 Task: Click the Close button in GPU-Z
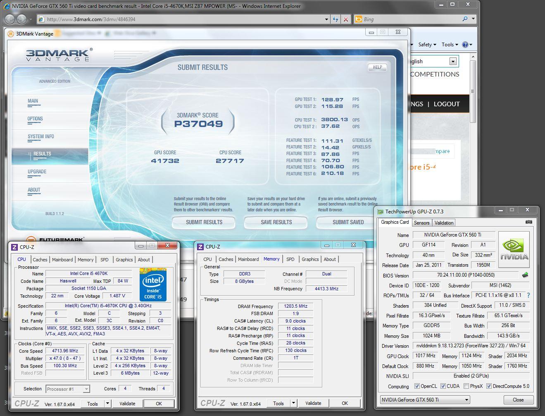tap(518, 400)
